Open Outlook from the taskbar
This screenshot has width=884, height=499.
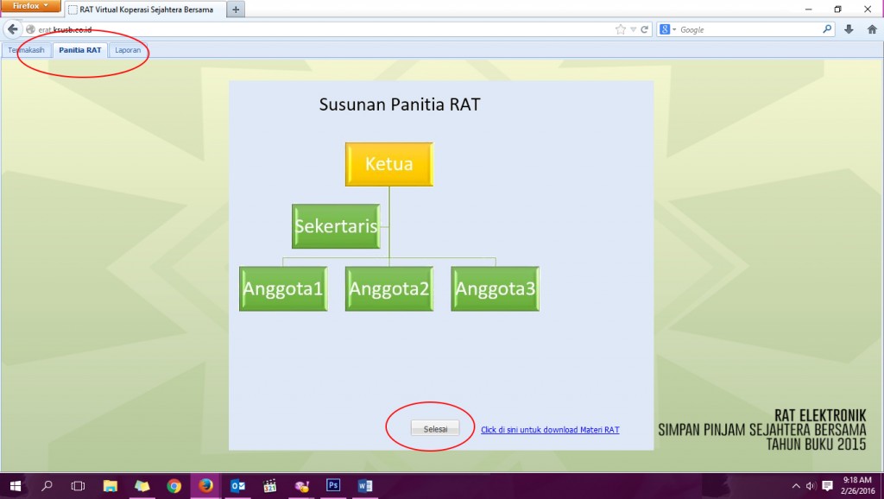(x=237, y=485)
